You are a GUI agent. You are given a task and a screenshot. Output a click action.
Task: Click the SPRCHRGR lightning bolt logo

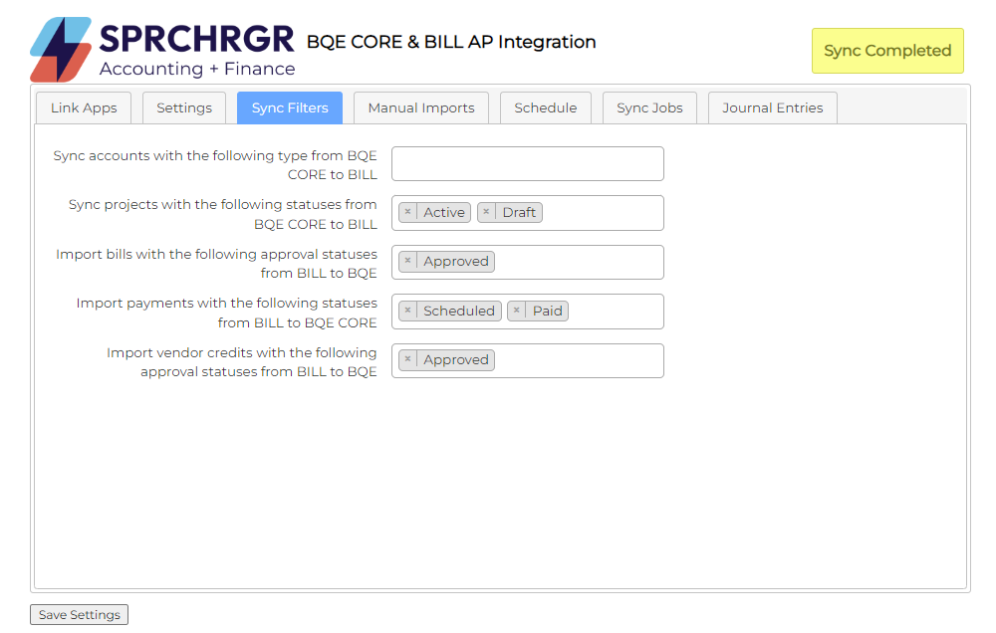click(61, 50)
